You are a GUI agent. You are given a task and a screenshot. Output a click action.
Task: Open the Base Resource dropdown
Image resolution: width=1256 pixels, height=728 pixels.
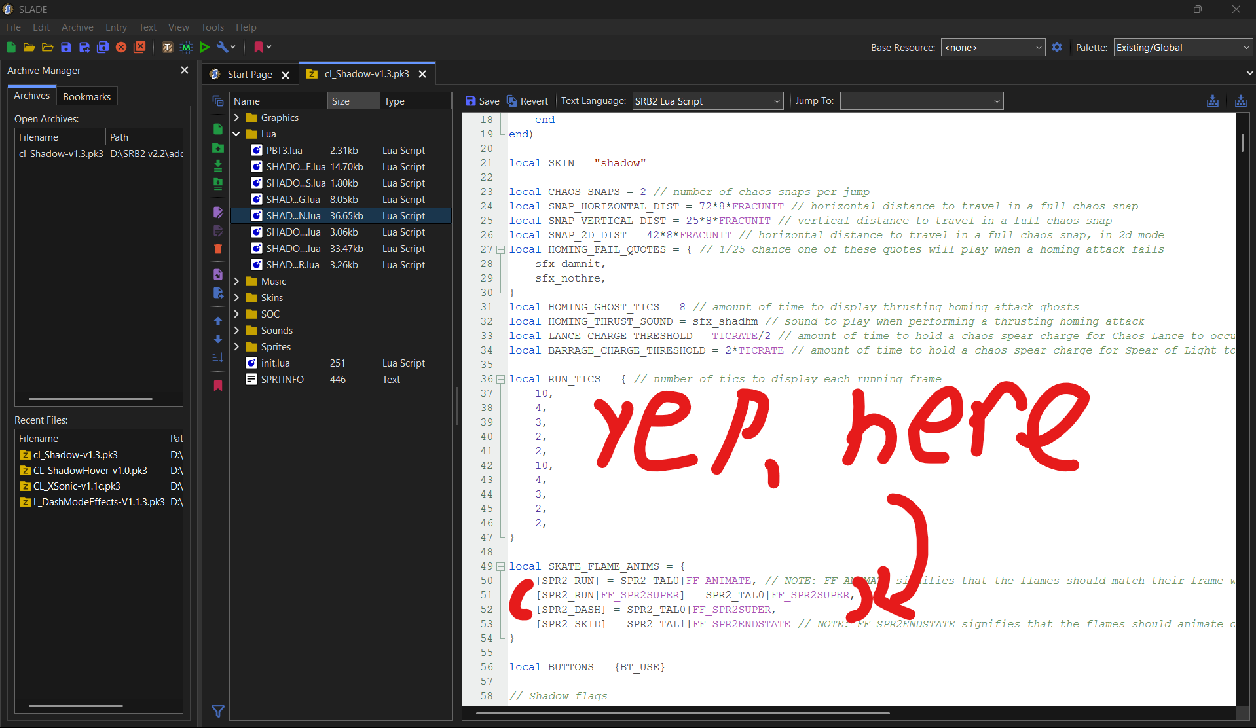tap(993, 47)
